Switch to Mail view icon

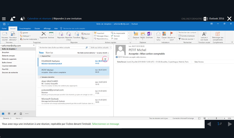tap(3, 114)
